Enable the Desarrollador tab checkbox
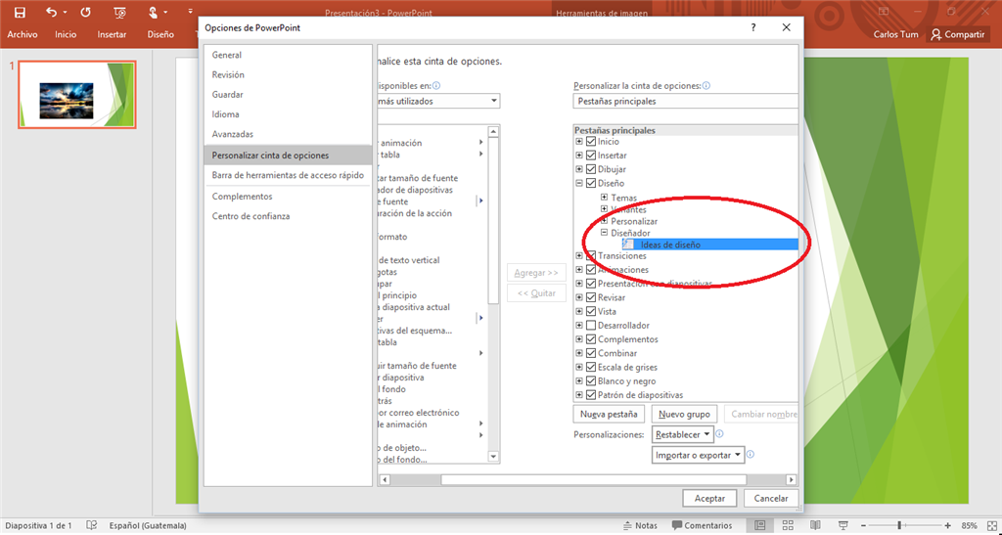 click(x=590, y=326)
